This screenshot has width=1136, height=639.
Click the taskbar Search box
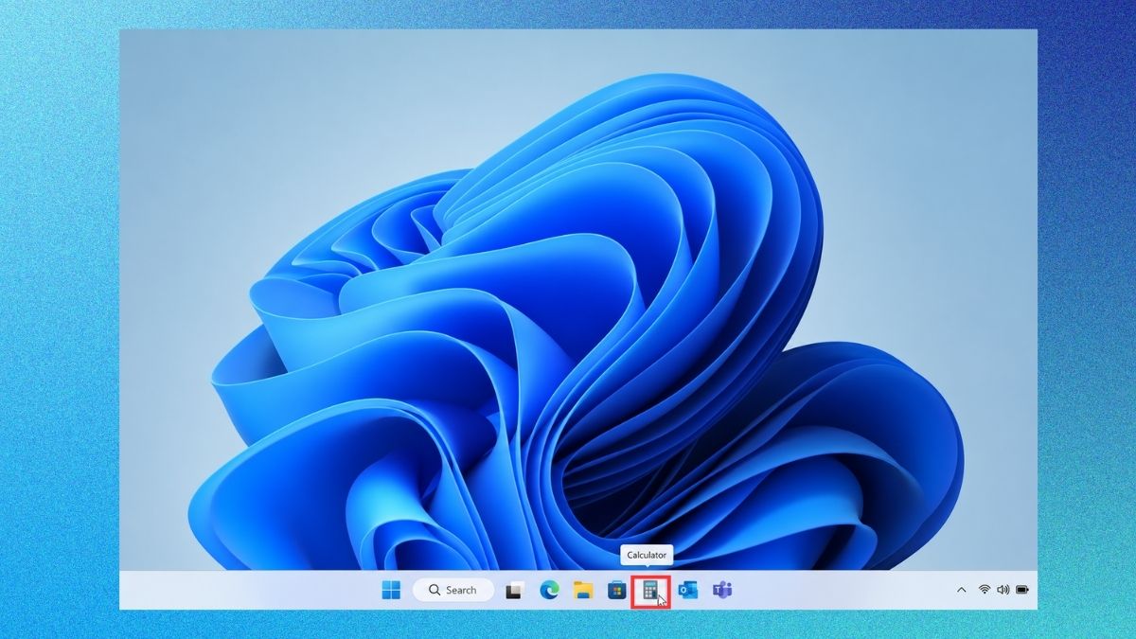pyautogui.click(x=453, y=590)
